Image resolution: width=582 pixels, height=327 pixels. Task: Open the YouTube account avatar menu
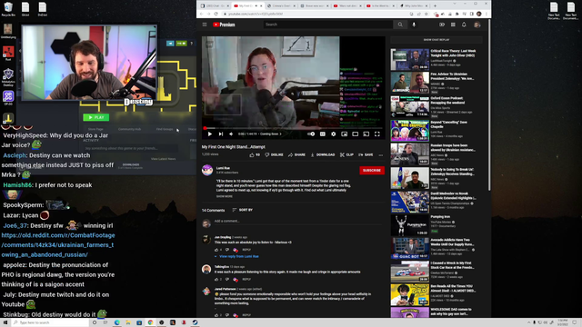coord(477,25)
